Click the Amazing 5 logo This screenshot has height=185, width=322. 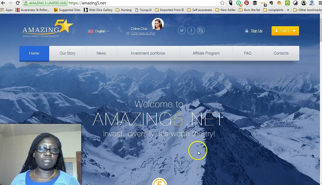(x=48, y=29)
